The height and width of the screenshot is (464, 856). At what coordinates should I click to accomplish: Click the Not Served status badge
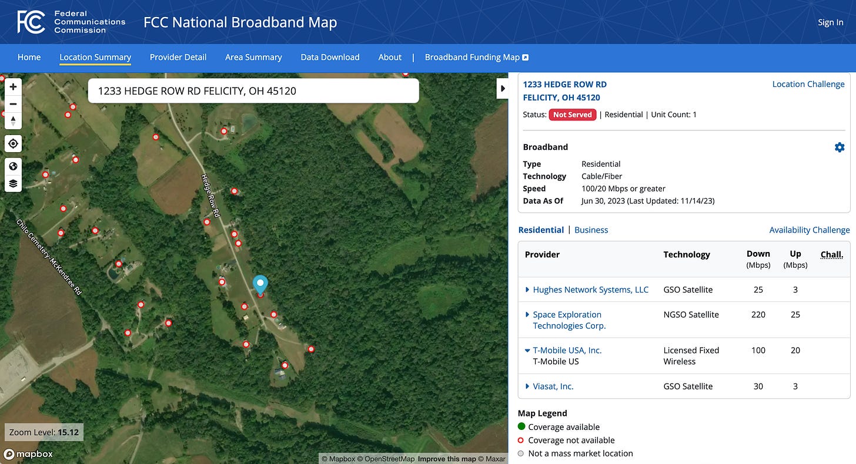pyautogui.click(x=573, y=115)
